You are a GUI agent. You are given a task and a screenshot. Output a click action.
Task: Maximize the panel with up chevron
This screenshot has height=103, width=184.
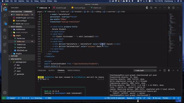(x=173, y=70)
